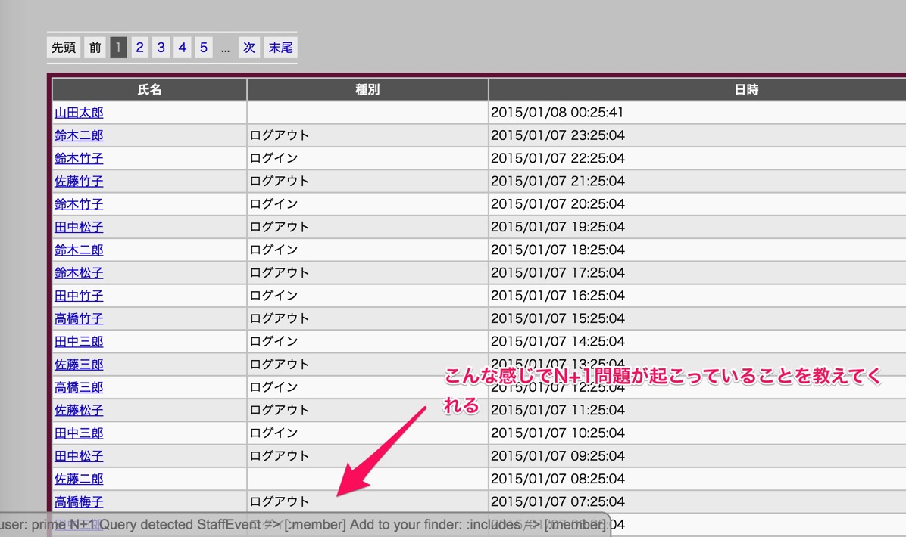Click the current page 1 indicator

pos(118,48)
